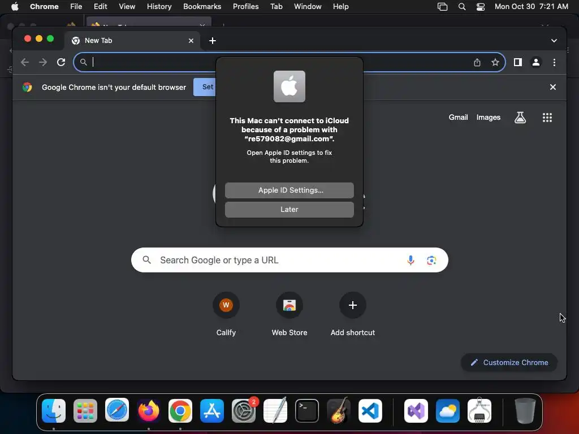This screenshot has height=434, width=579.
Task: Open a new tab with plus button
Action: (x=213, y=41)
